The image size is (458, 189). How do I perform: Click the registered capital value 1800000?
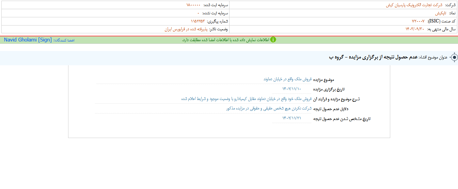tap(193, 5)
